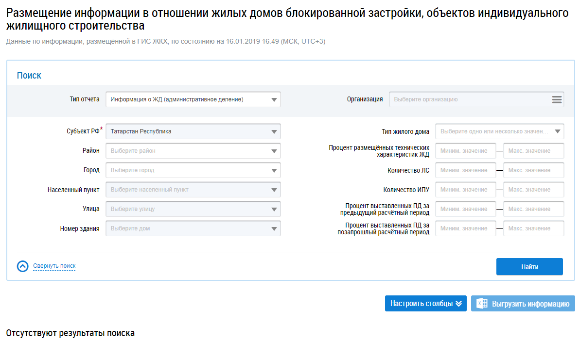Image resolution: width=580 pixels, height=341 pixels.
Task: Click minimum percent of technical characteristics field
Action: (465, 151)
